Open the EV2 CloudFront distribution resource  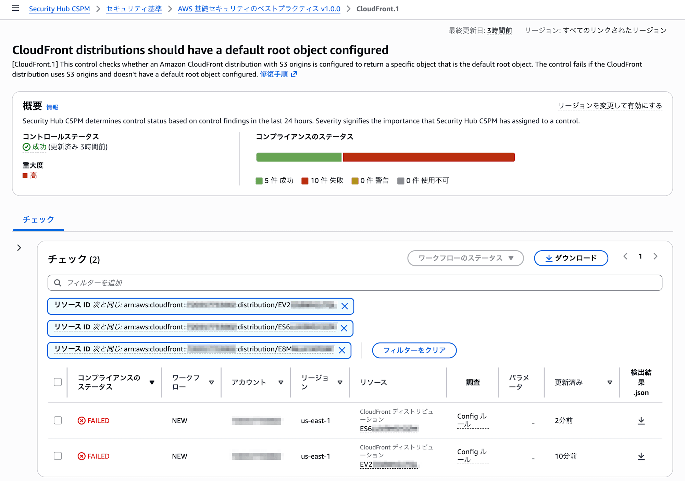pos(389,465)
